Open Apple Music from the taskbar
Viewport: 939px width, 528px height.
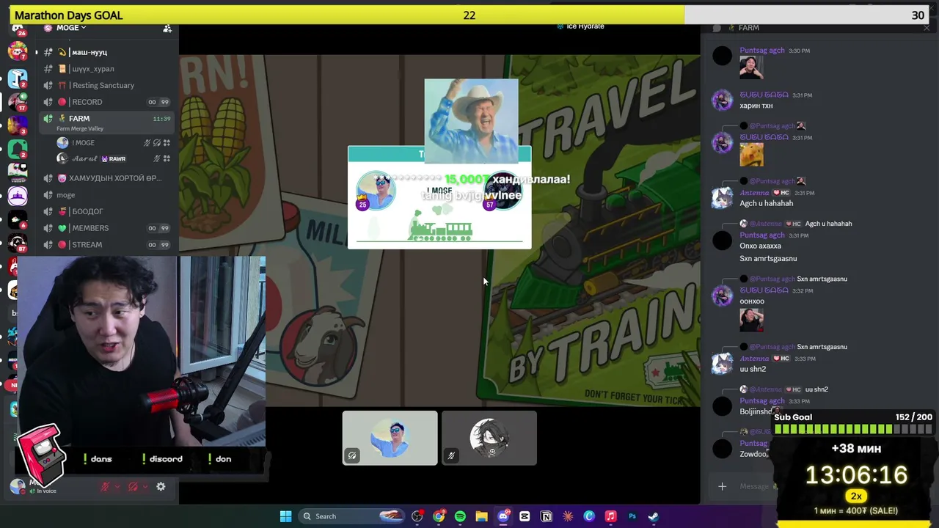(x=610, y=516)
